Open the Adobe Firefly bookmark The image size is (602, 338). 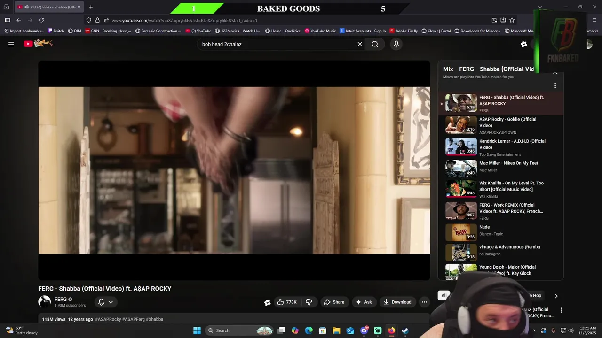click(x=404, y=31)
